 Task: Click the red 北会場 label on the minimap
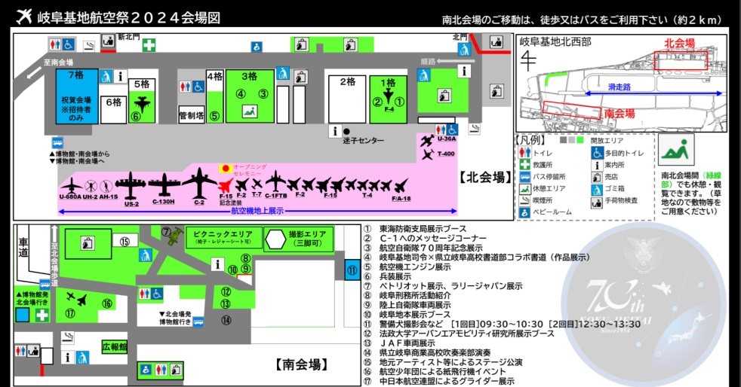pyautogui.click(x=680, y=43)
